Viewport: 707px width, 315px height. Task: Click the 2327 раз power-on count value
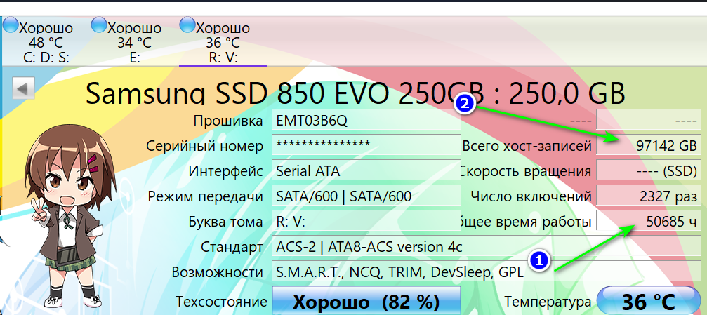click(x=649, y=196)
